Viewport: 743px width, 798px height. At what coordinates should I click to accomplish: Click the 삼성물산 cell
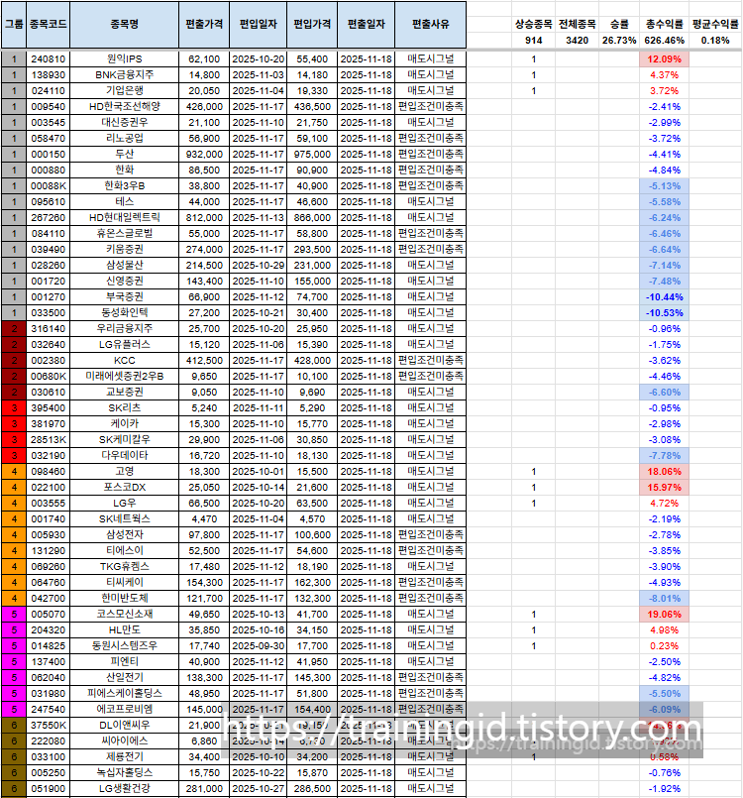[125, 265]
